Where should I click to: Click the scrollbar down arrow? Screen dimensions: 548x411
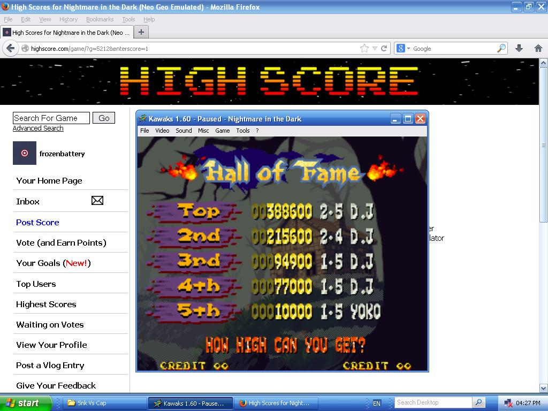[544, 388]
